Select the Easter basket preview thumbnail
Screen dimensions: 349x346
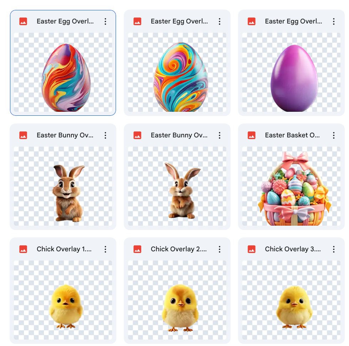pyautogui.click(x=291, y=186)
